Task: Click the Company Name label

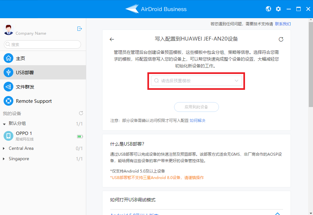Action: click(31, 33)
